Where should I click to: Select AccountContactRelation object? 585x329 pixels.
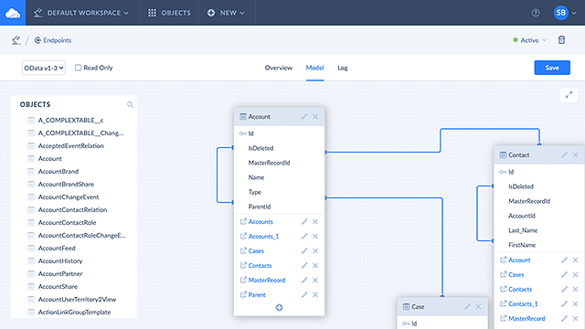[x=72, y=209]
